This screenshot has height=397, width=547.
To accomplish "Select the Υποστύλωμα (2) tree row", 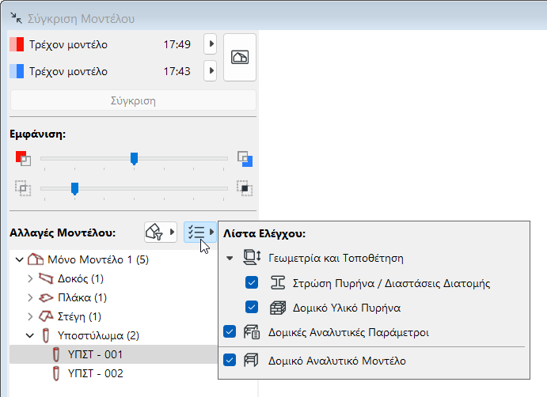I will (x=114, y=335).
